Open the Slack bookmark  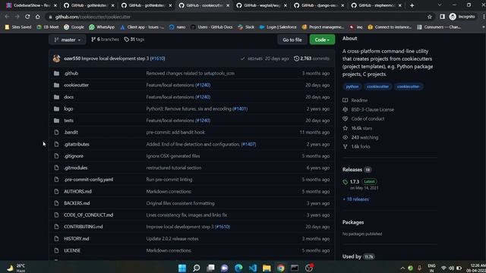pos(246,27)
